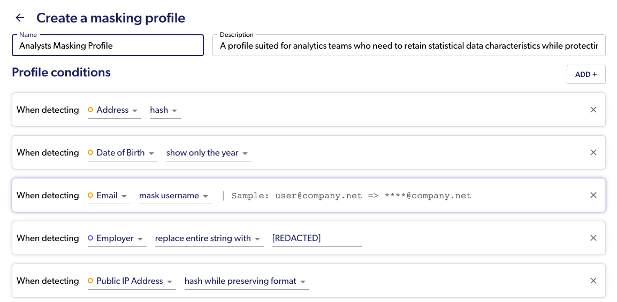617x302 pixels.
Task: Remove the Address condition row
Action: (x=593, y=110)
